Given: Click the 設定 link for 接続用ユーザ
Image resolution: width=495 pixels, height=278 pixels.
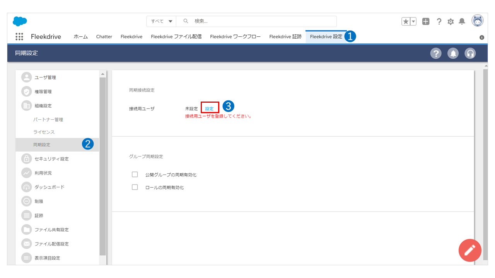Looking at the screenshot, I should point(209,109).
